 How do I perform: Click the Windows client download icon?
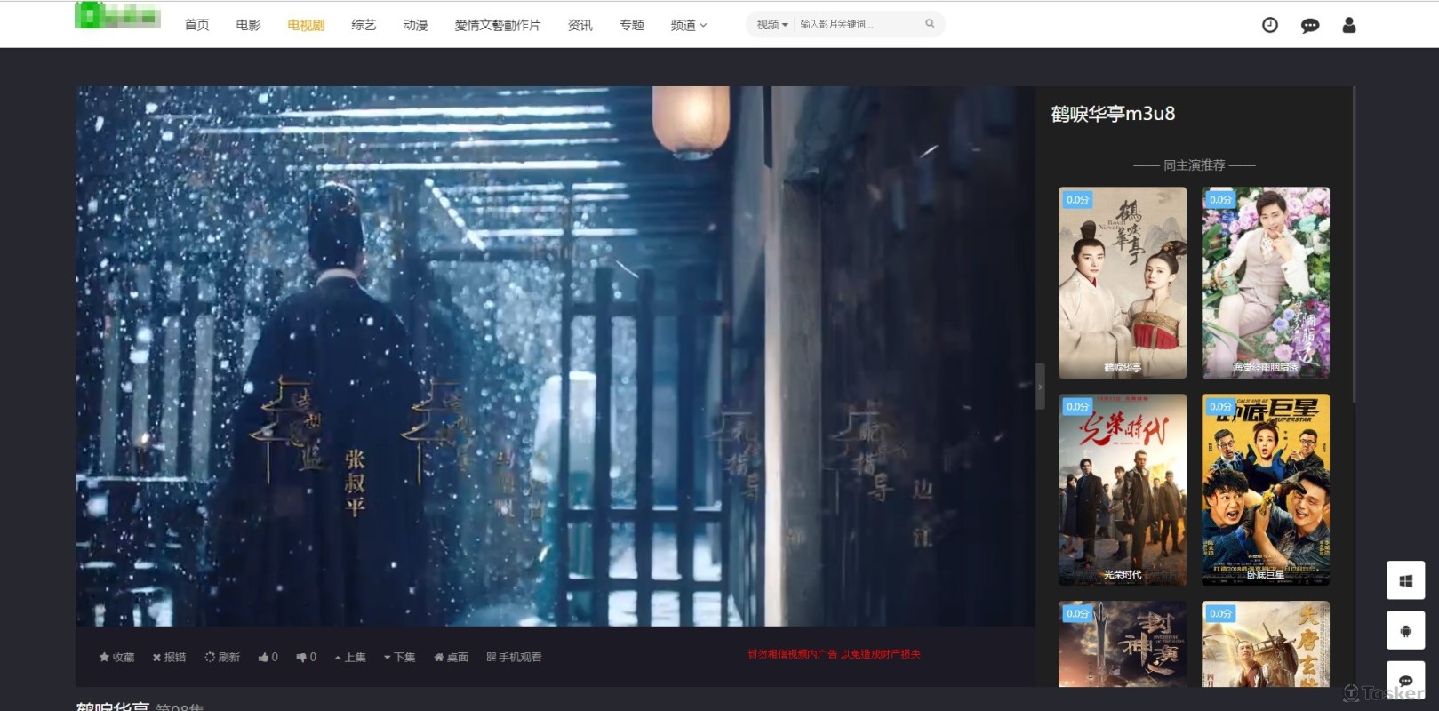[1405, 580]
